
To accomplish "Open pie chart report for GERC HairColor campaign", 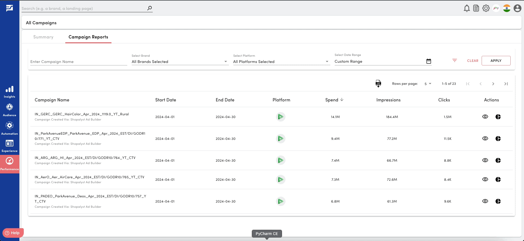I will [498, 117].
